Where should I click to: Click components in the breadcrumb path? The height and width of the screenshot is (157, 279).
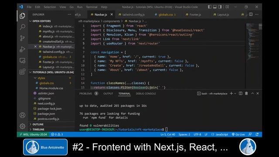click(x=112, y=21)
